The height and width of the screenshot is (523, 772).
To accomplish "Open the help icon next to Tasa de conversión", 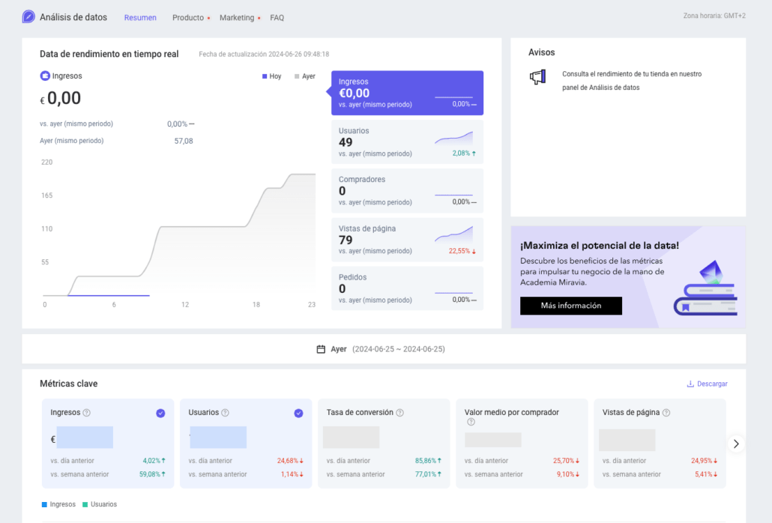I will click(x=400, y=412).
